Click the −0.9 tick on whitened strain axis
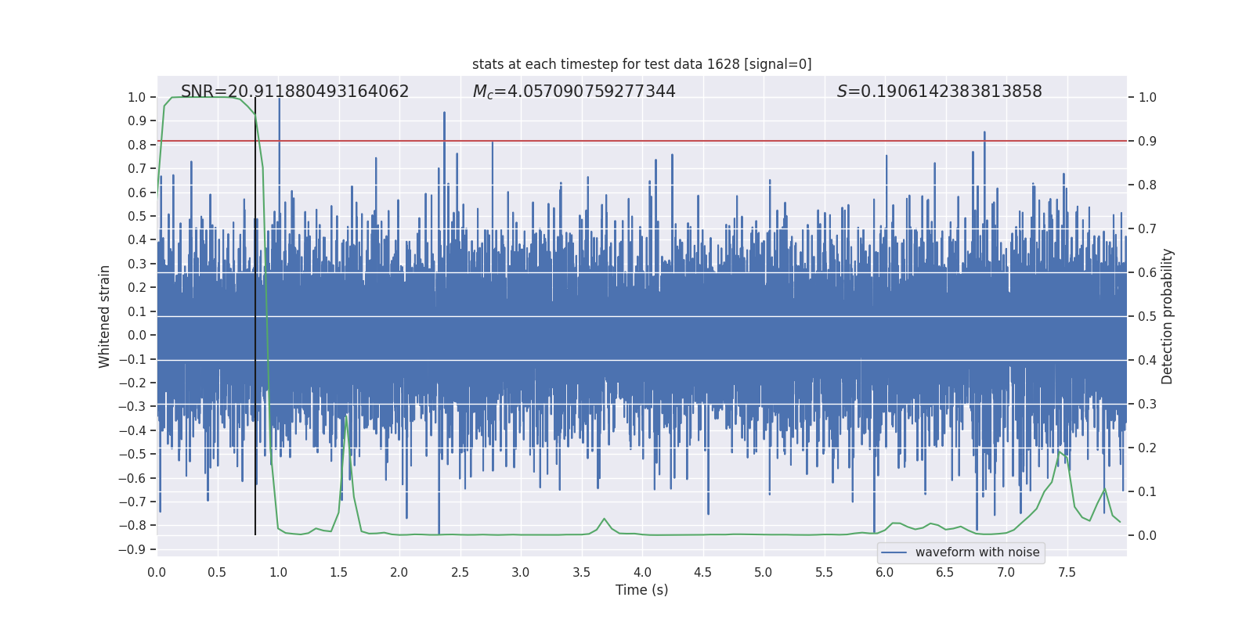The width and height of the screenshot is (1253, 626). coord(132,549)
